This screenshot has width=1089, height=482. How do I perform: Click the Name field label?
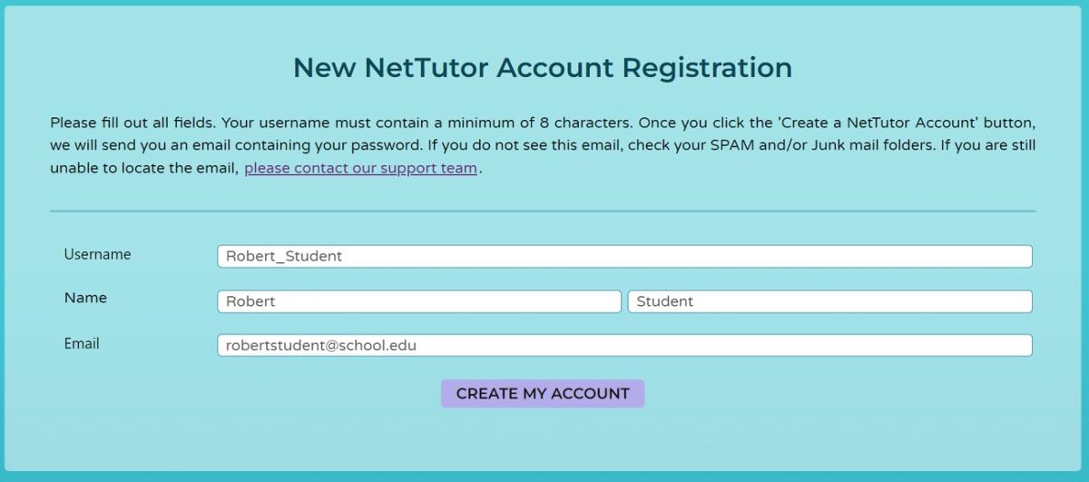85,298
